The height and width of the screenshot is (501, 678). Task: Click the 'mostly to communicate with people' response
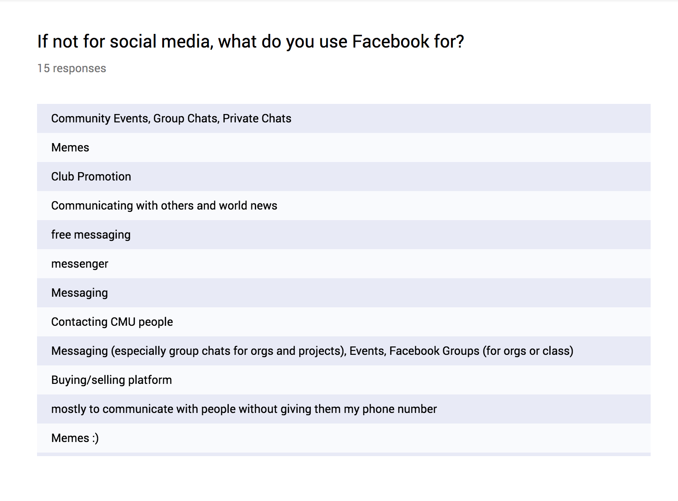click(x=344, y=409)
